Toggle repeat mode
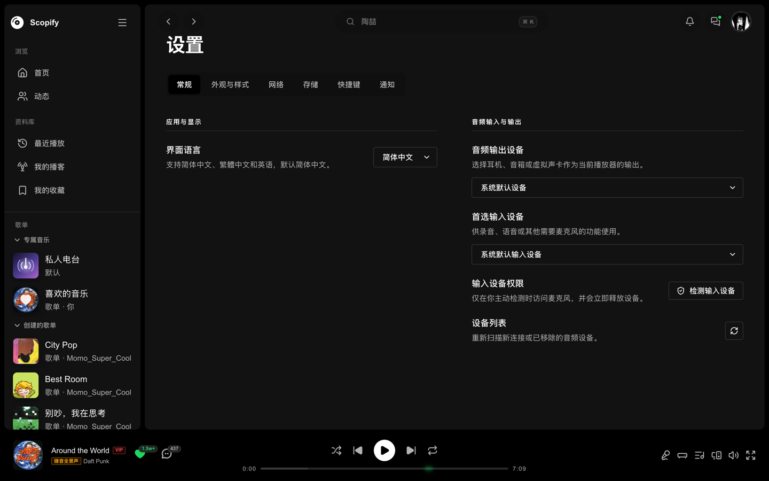 (x=433, y=451)
